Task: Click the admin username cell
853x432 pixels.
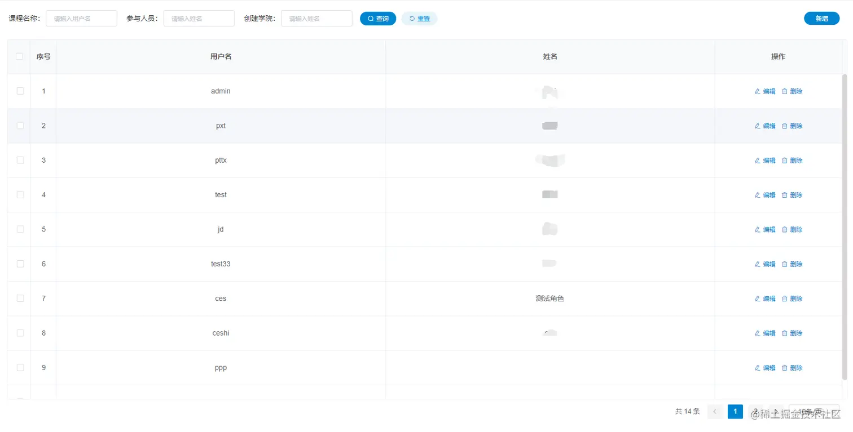Action: click(221, 91)
